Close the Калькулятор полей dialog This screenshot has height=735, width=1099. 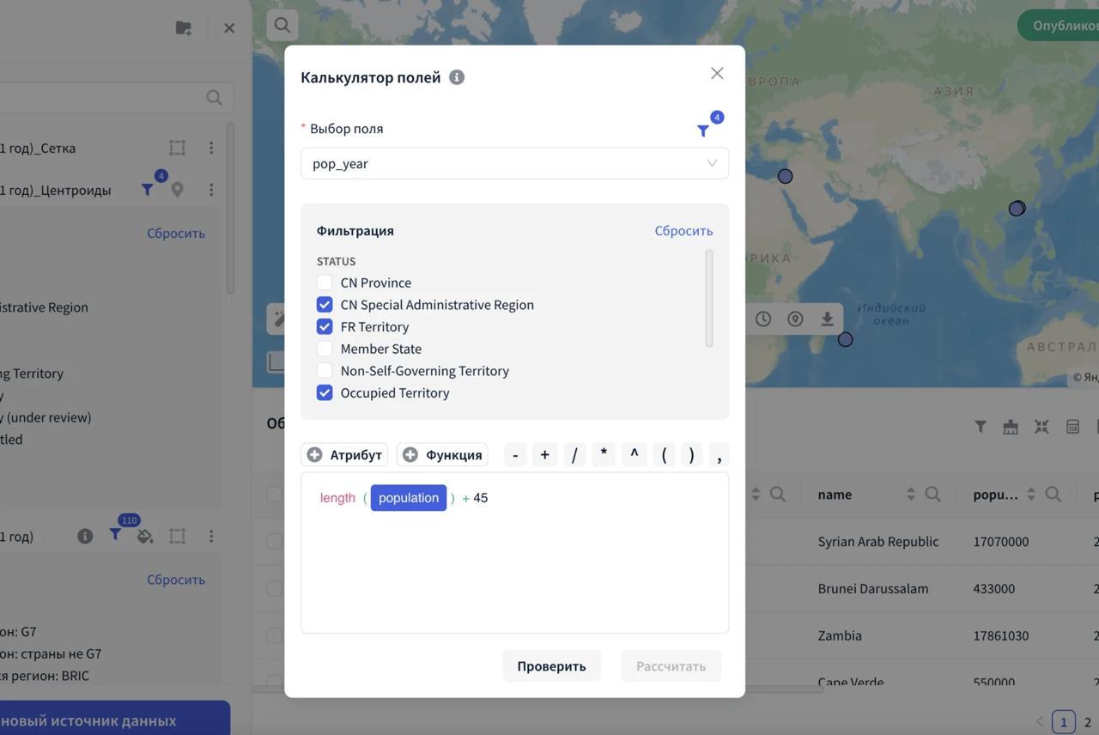pos(717,74)
